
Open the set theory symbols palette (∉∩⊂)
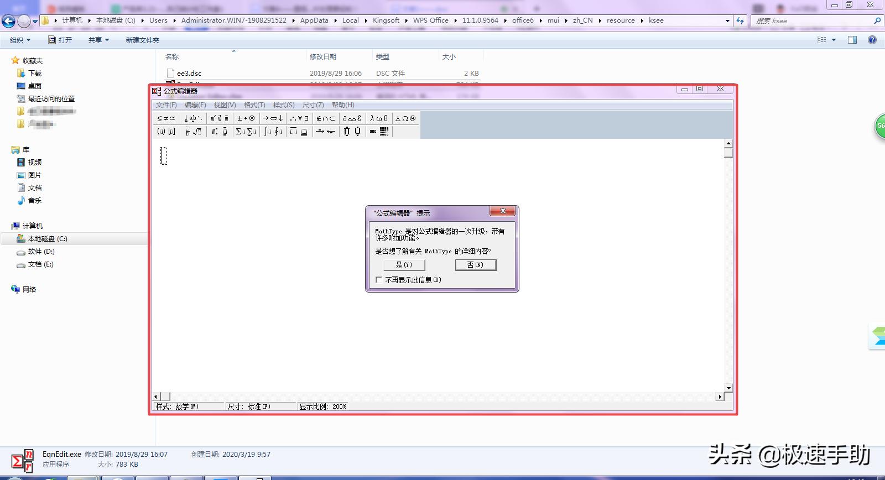point(326,118)
